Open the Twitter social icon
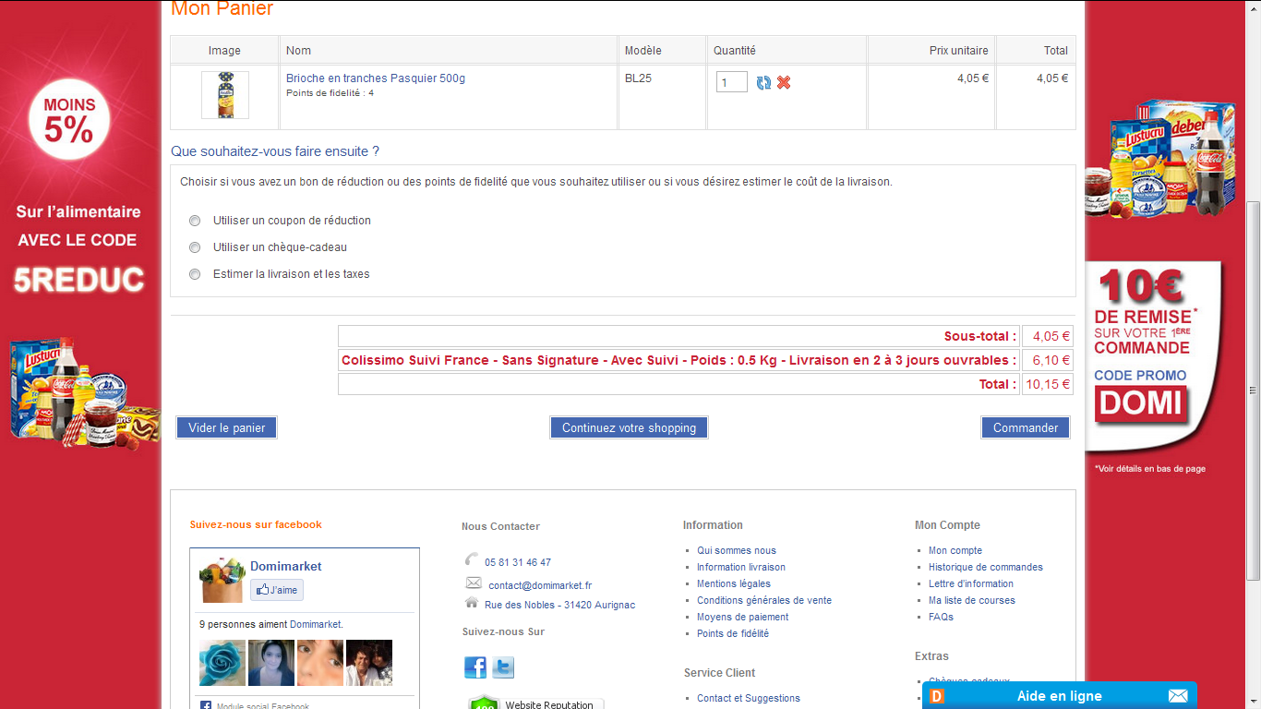This screenshot has height=709, width=1261. (x=503, y=667)
